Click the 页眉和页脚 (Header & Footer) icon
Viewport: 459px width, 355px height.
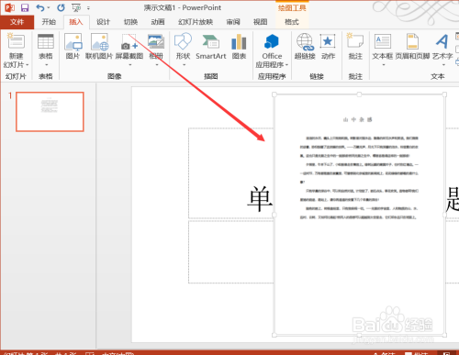pyautogui.click(x=412, y=41)
